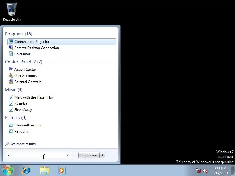Click the Shut down button
The height and width of the screenshot is (176, 235).
click(89, 155)
